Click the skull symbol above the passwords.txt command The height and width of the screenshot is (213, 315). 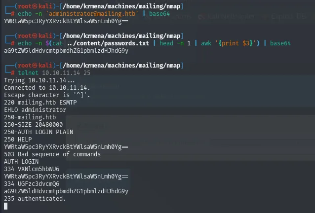35,36
